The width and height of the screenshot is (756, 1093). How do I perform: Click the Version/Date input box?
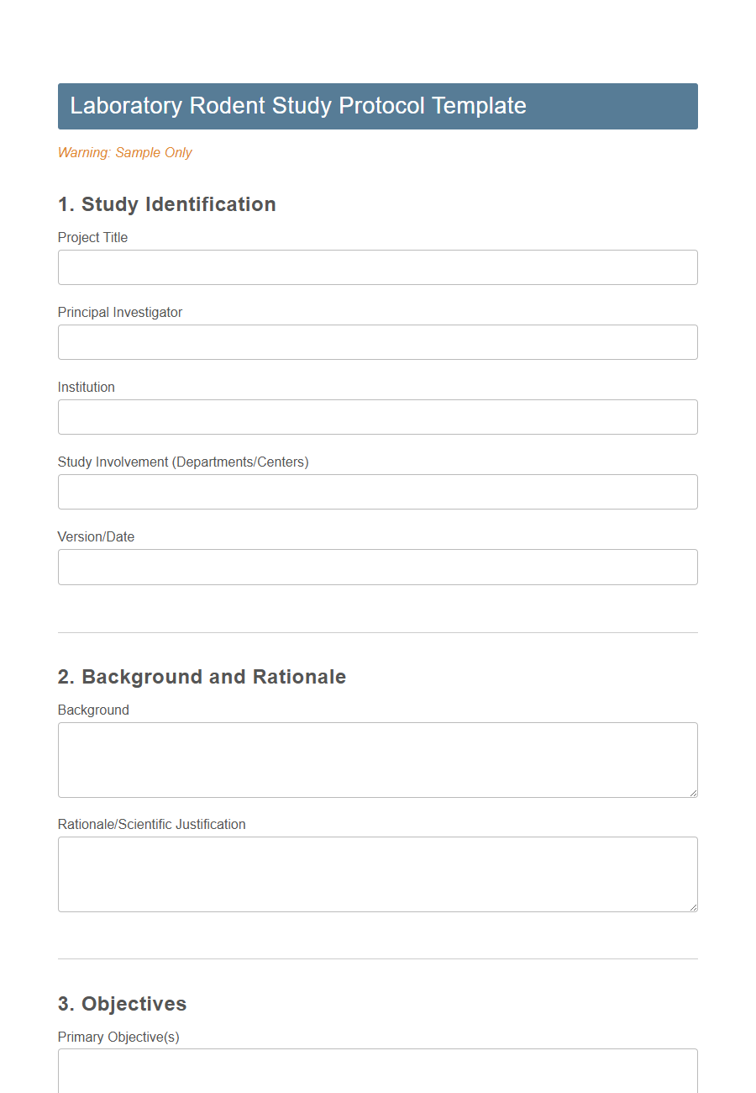(x=377, y=566)
